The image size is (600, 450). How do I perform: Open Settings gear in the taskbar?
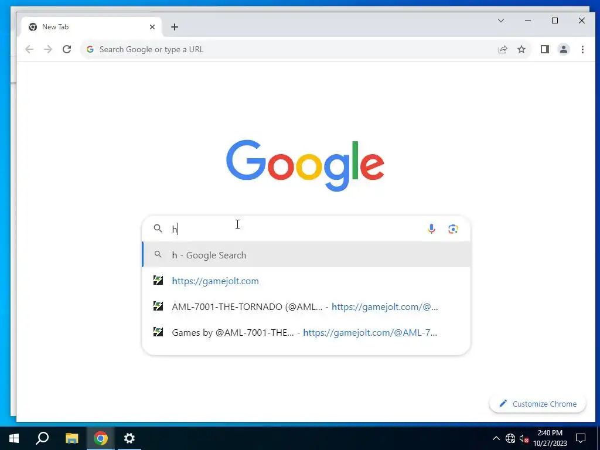(x=129, y=438)
